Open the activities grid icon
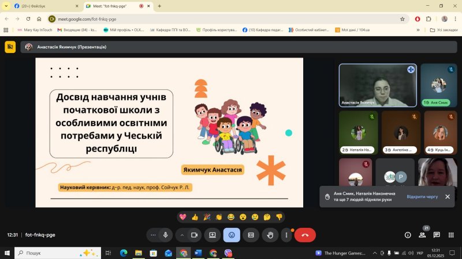 450,235
